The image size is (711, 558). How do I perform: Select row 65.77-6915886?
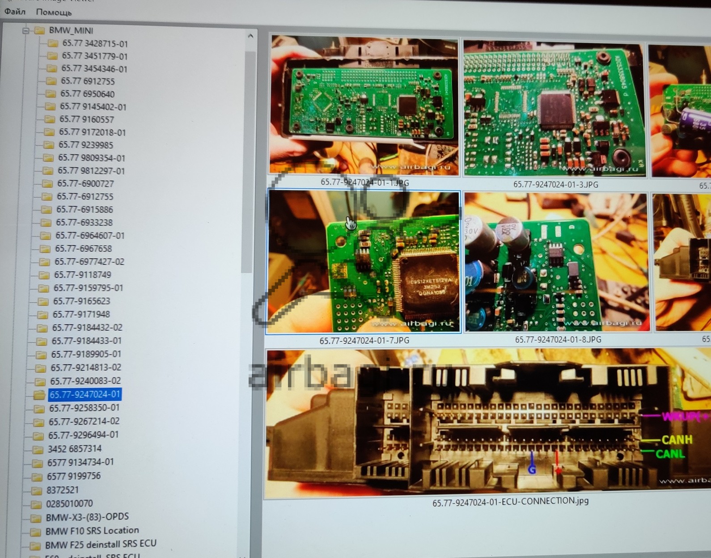click(x=85, y=209)
